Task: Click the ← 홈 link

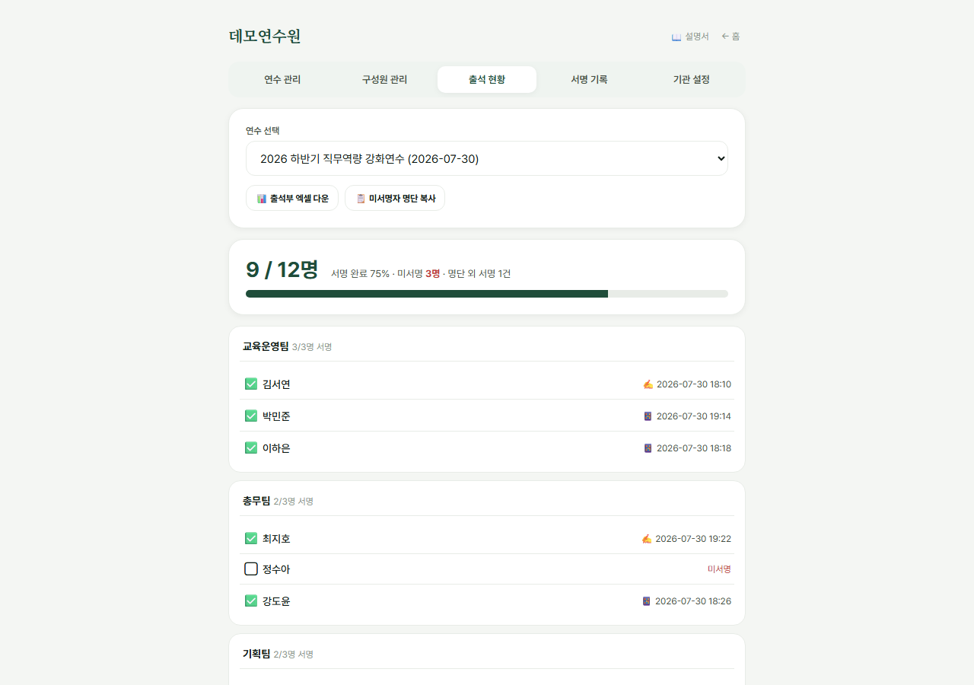Action: tap(730, 37)
